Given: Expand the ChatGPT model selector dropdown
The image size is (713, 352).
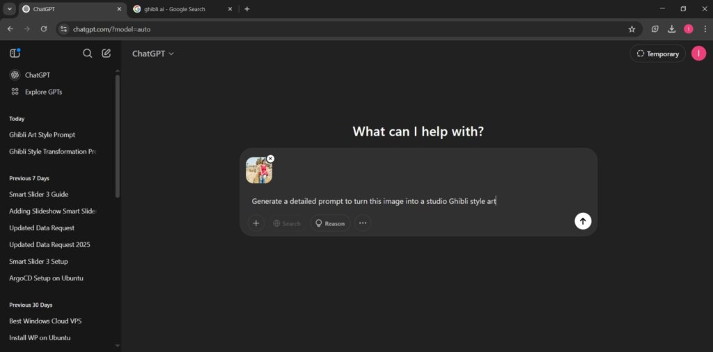Looking at the screenshot, I should pyautogui.click(x=152, y=54).
